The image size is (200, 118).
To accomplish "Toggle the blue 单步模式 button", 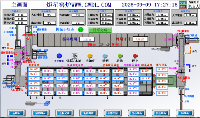I will point(59,56).
